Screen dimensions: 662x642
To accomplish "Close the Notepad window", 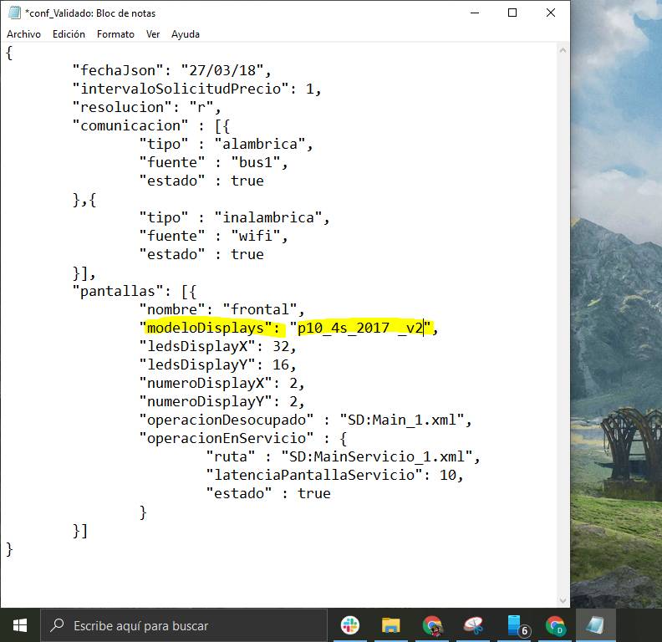I will click(551, 13).
